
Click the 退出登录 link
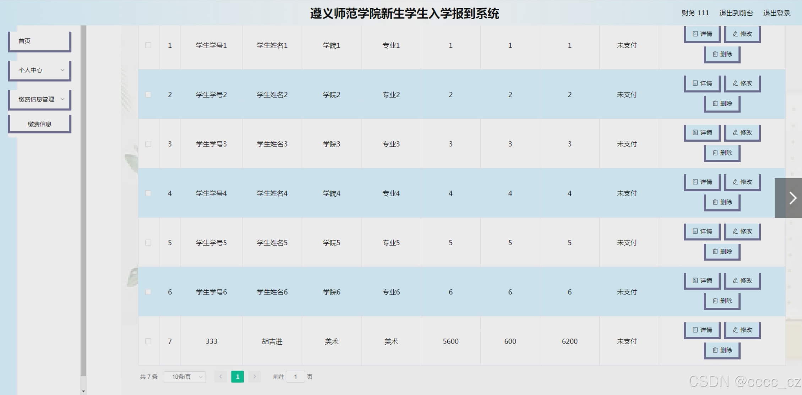pos(776,13)
